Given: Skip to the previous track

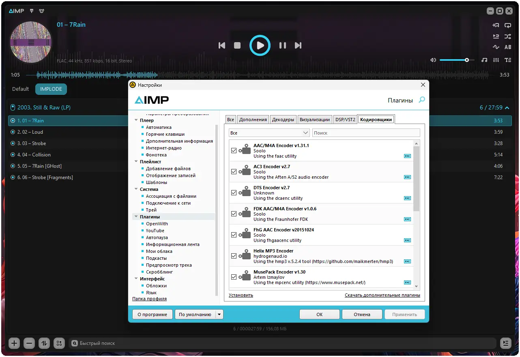Looking at the screenshot, I should click(221, 45).
